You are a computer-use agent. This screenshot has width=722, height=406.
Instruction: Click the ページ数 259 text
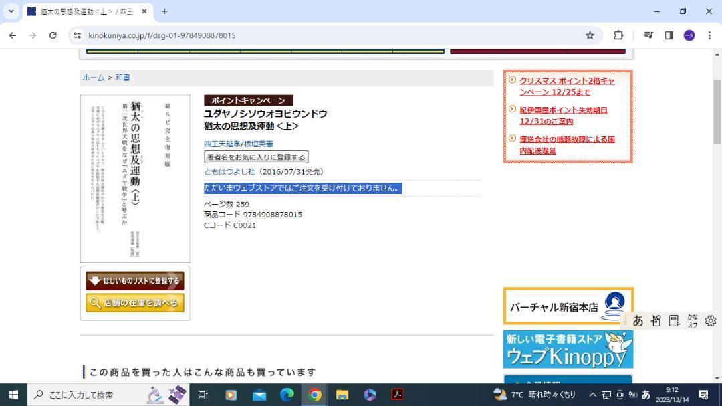tap(227, 204)
